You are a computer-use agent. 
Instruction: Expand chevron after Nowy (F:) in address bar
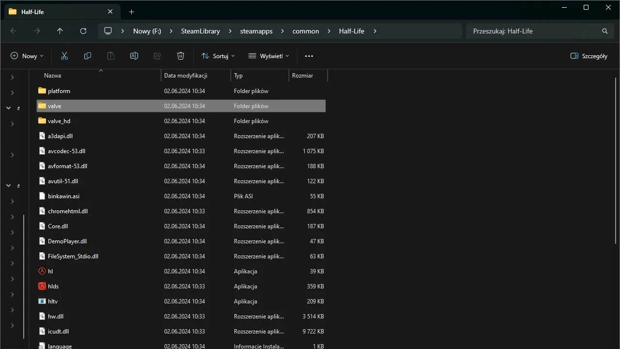pyautogui.click(x=170, y=31)
